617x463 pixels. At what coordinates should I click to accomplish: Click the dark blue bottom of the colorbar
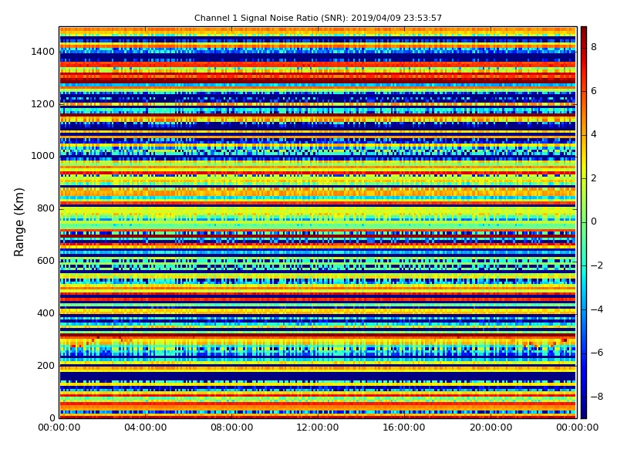click(x=584, y=413)
